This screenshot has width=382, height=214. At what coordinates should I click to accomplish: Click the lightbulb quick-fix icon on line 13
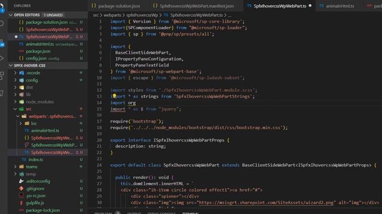[114, 96]
